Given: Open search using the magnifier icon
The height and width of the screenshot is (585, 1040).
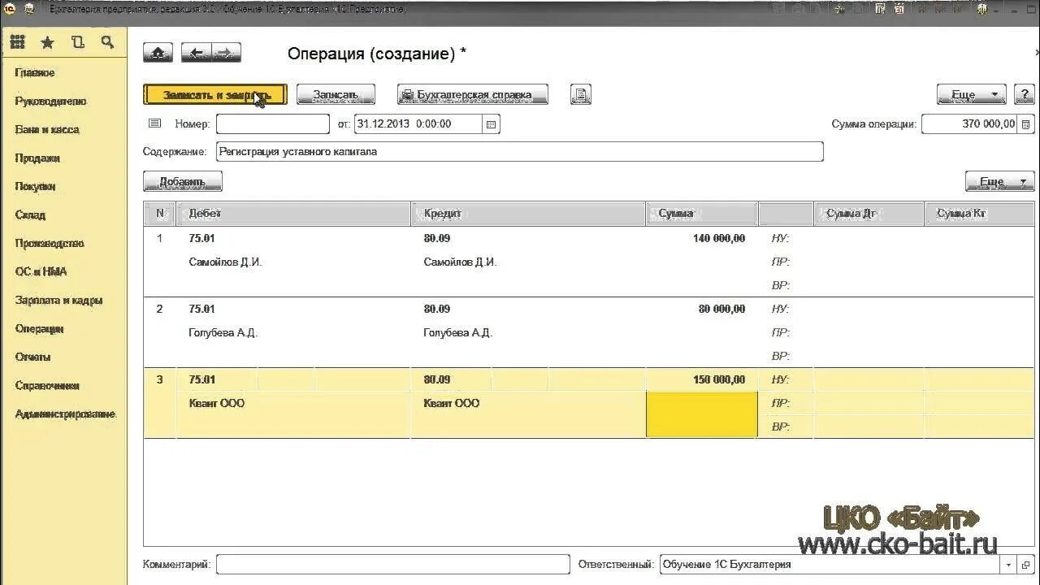Looking at the screenshot, I should (x=107, y=42).
